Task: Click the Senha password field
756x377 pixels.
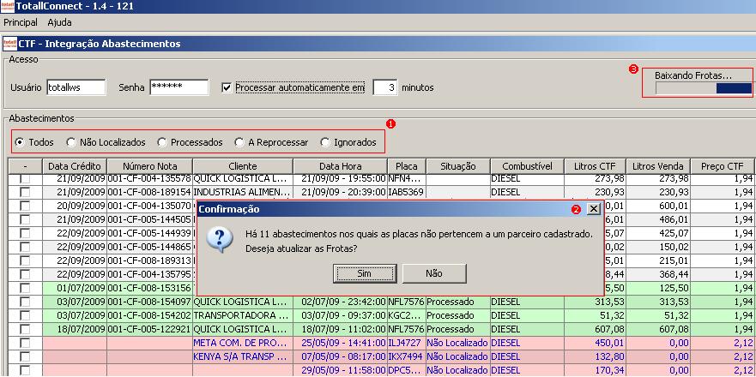Action: click(x=178, y=87)
